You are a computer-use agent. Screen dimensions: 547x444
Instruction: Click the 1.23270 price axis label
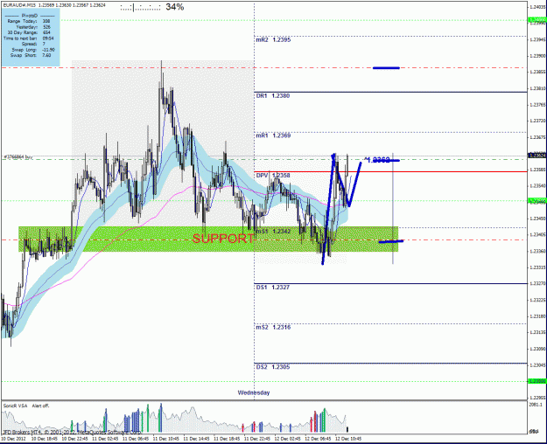click(537, 284)
